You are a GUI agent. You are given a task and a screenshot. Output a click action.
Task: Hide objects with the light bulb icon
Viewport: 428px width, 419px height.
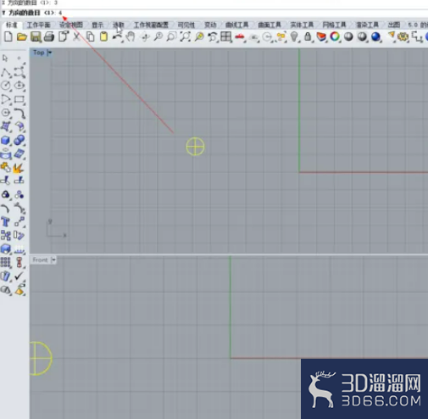(294, 37)
